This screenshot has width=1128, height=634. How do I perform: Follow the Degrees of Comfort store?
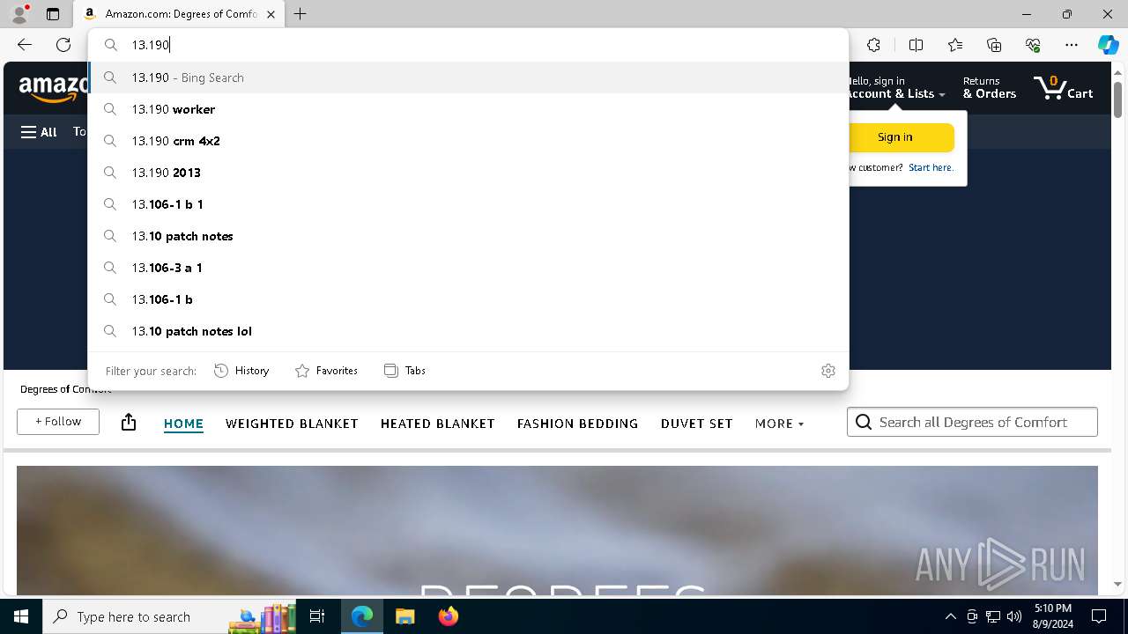(58, 422)
